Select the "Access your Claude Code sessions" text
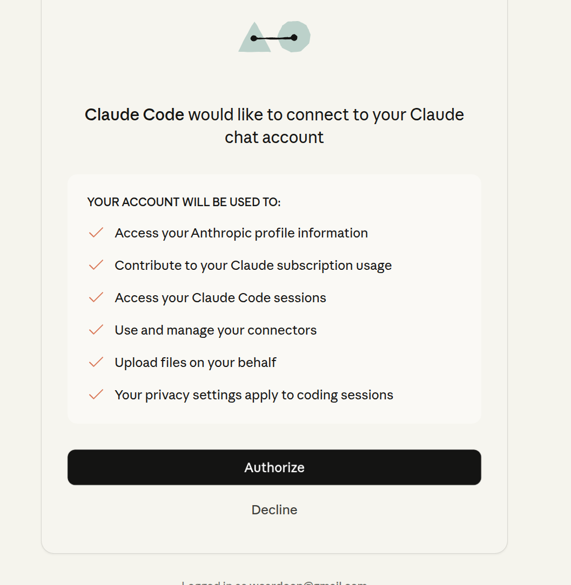 tap(220, 298)
